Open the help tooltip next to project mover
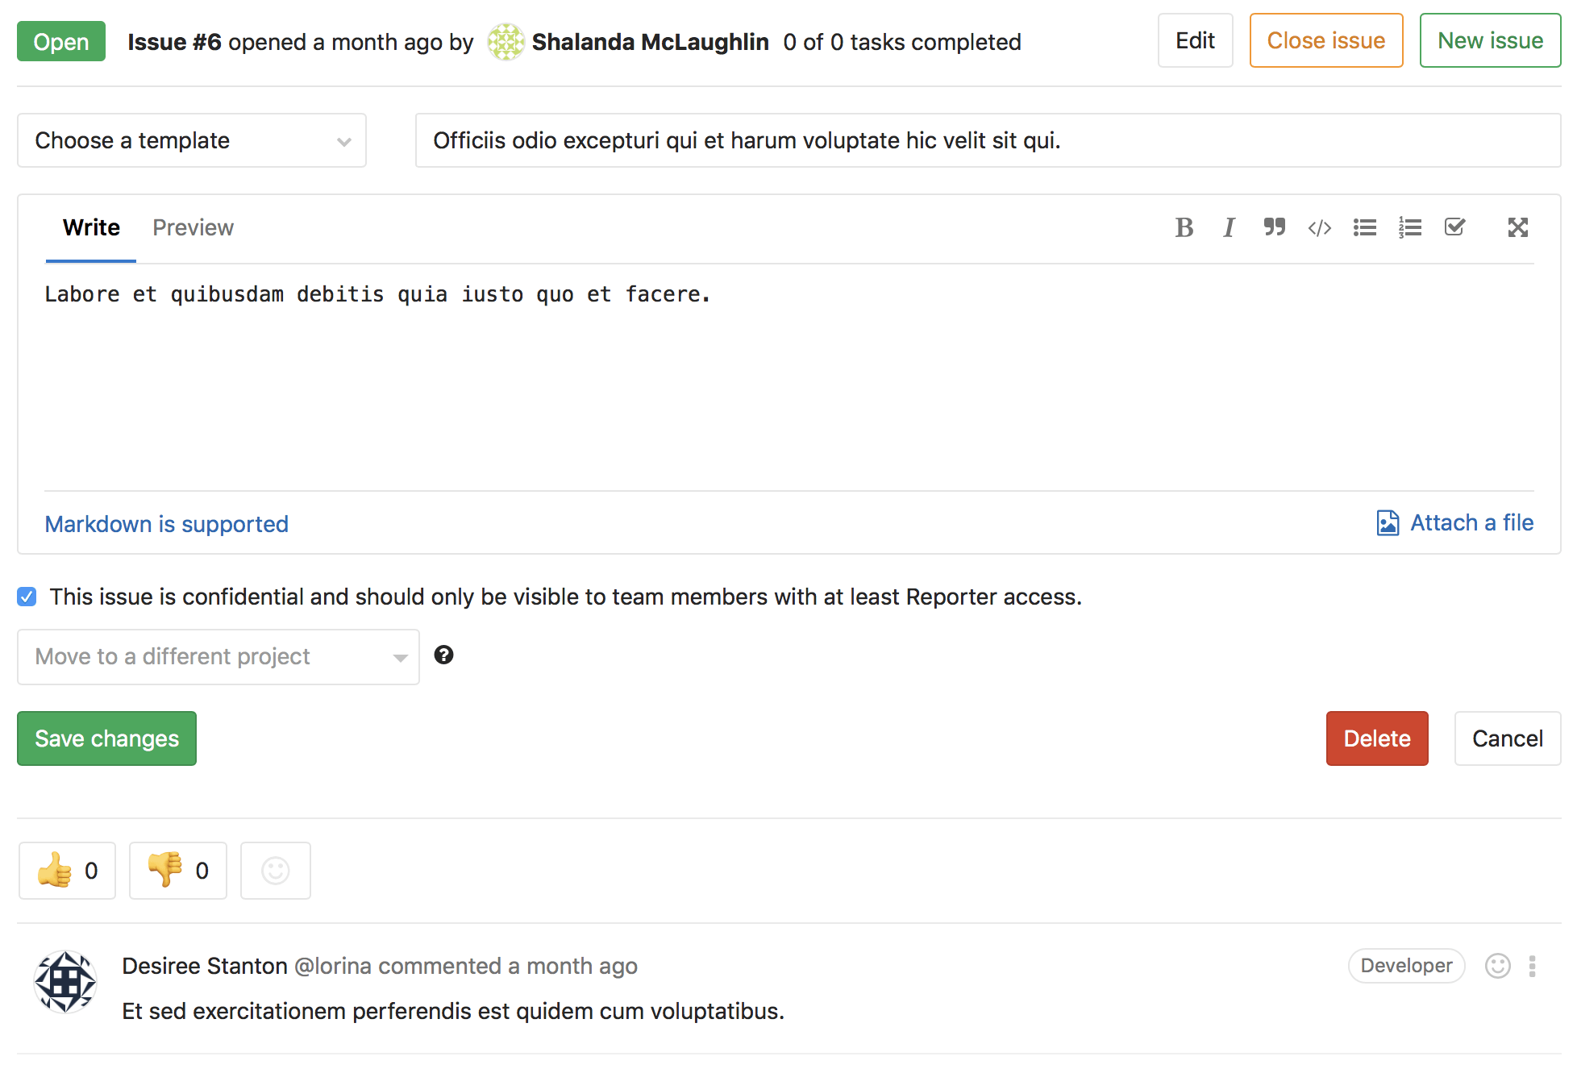 coord(444,655)
